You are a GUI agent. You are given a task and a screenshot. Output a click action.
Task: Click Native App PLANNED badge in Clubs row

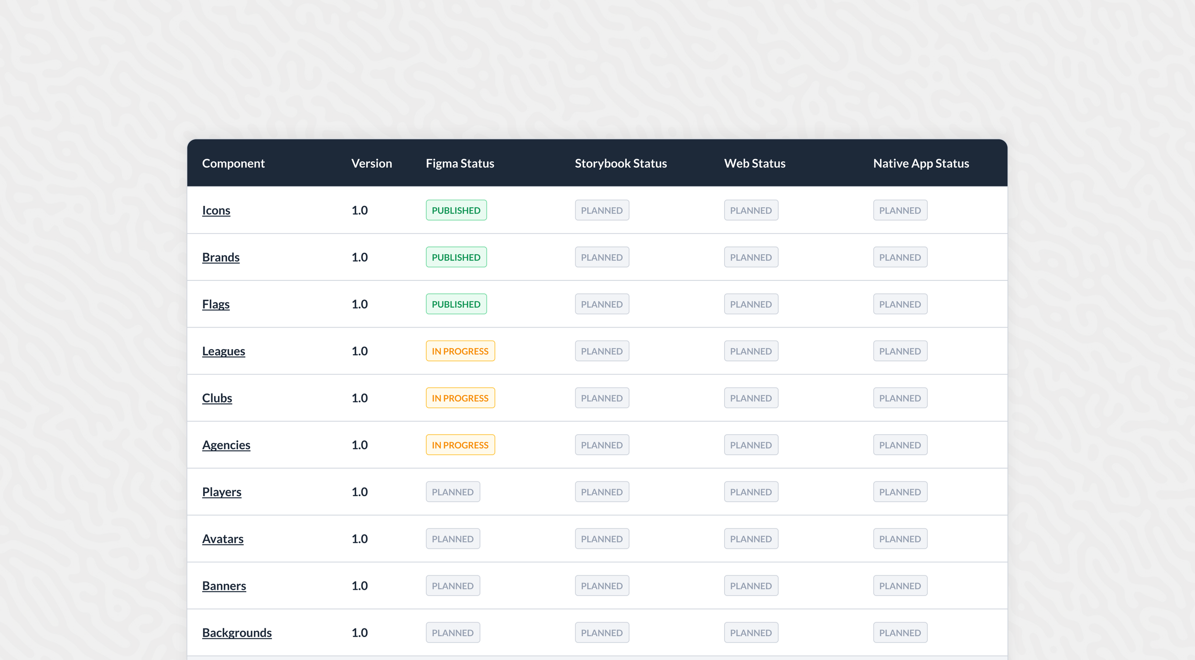point(901,398)
